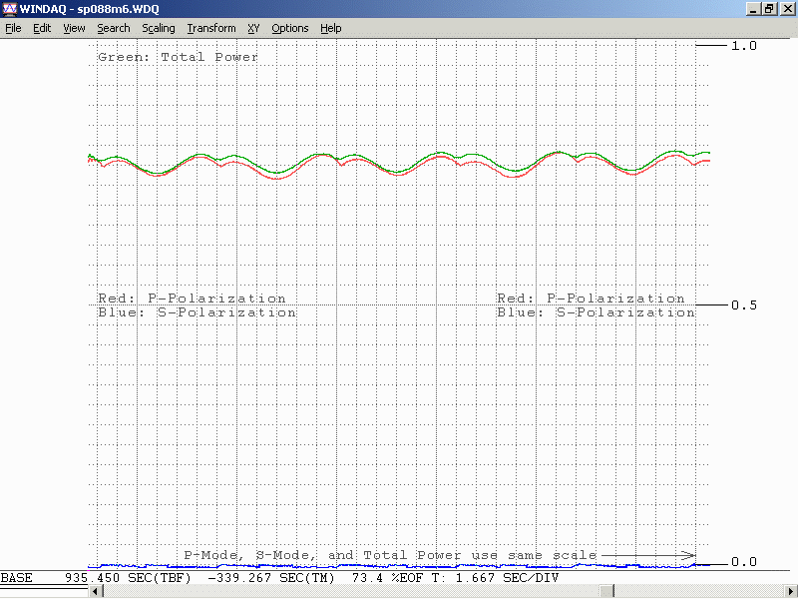Click the BASE label in status bar
The width and height of the screenshot is (798, 599).
(17, 578)
